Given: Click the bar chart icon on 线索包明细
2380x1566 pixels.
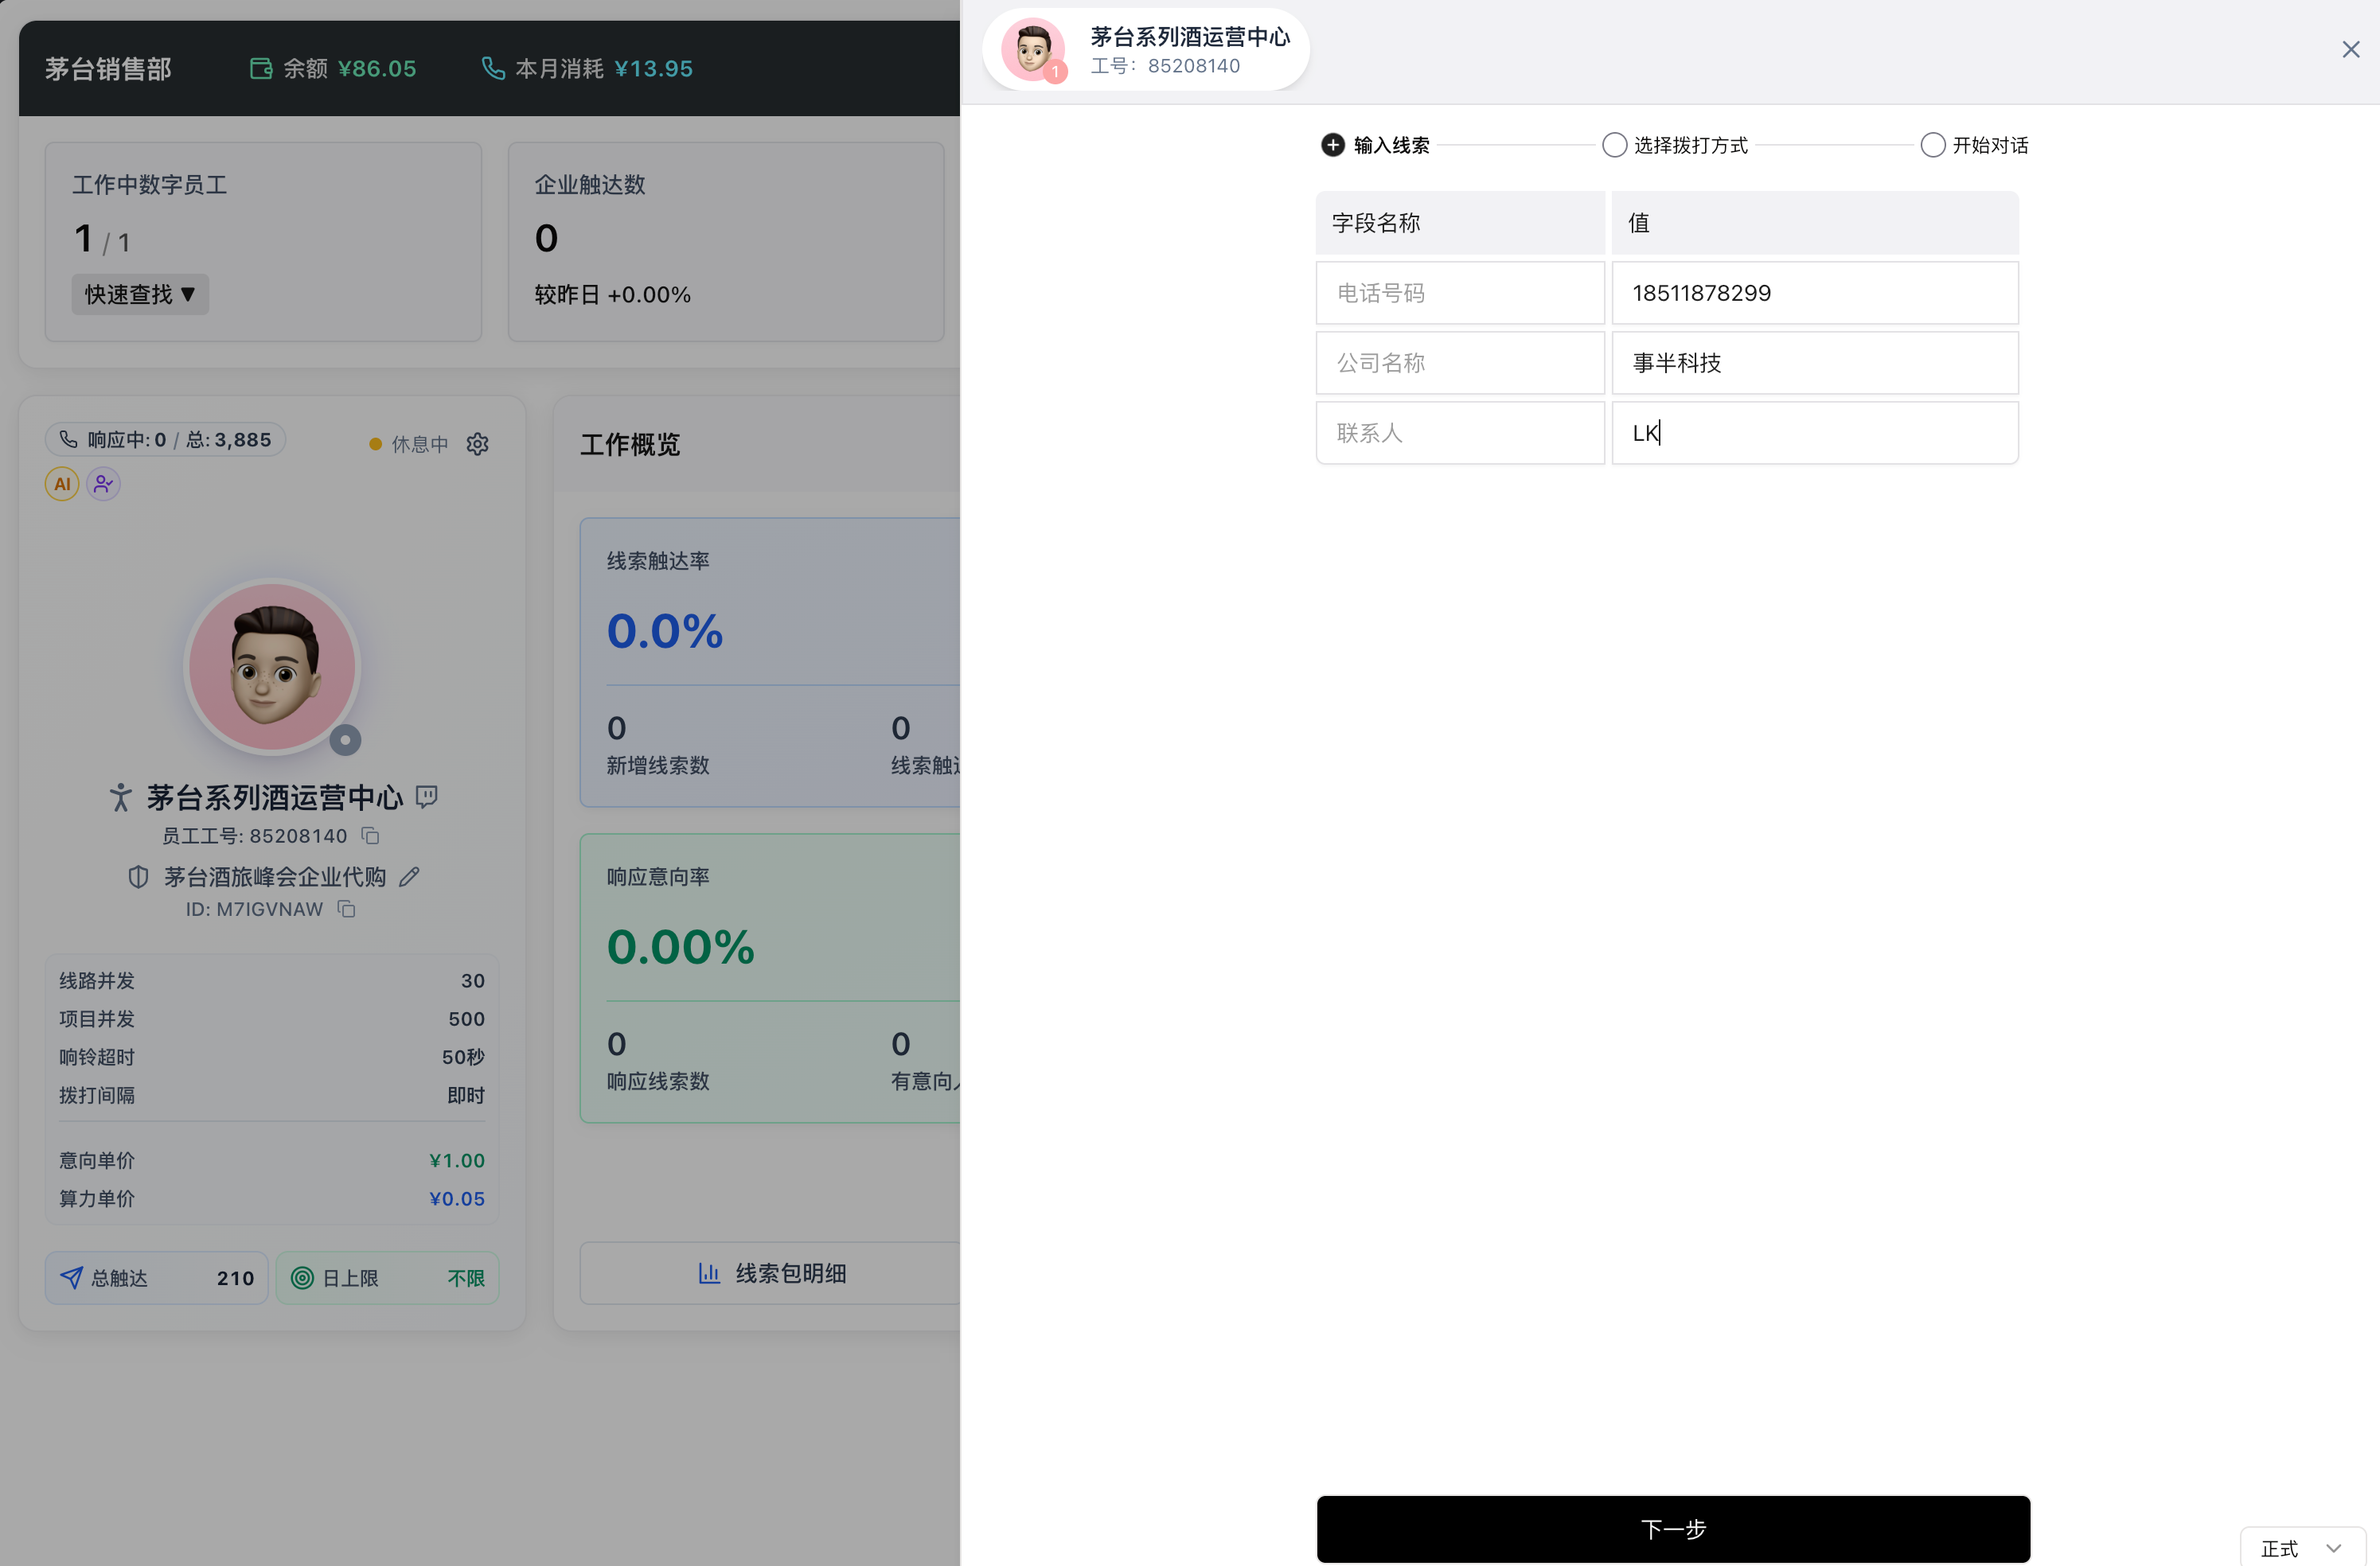Looking at the screenshot, I should [709, 1273].
